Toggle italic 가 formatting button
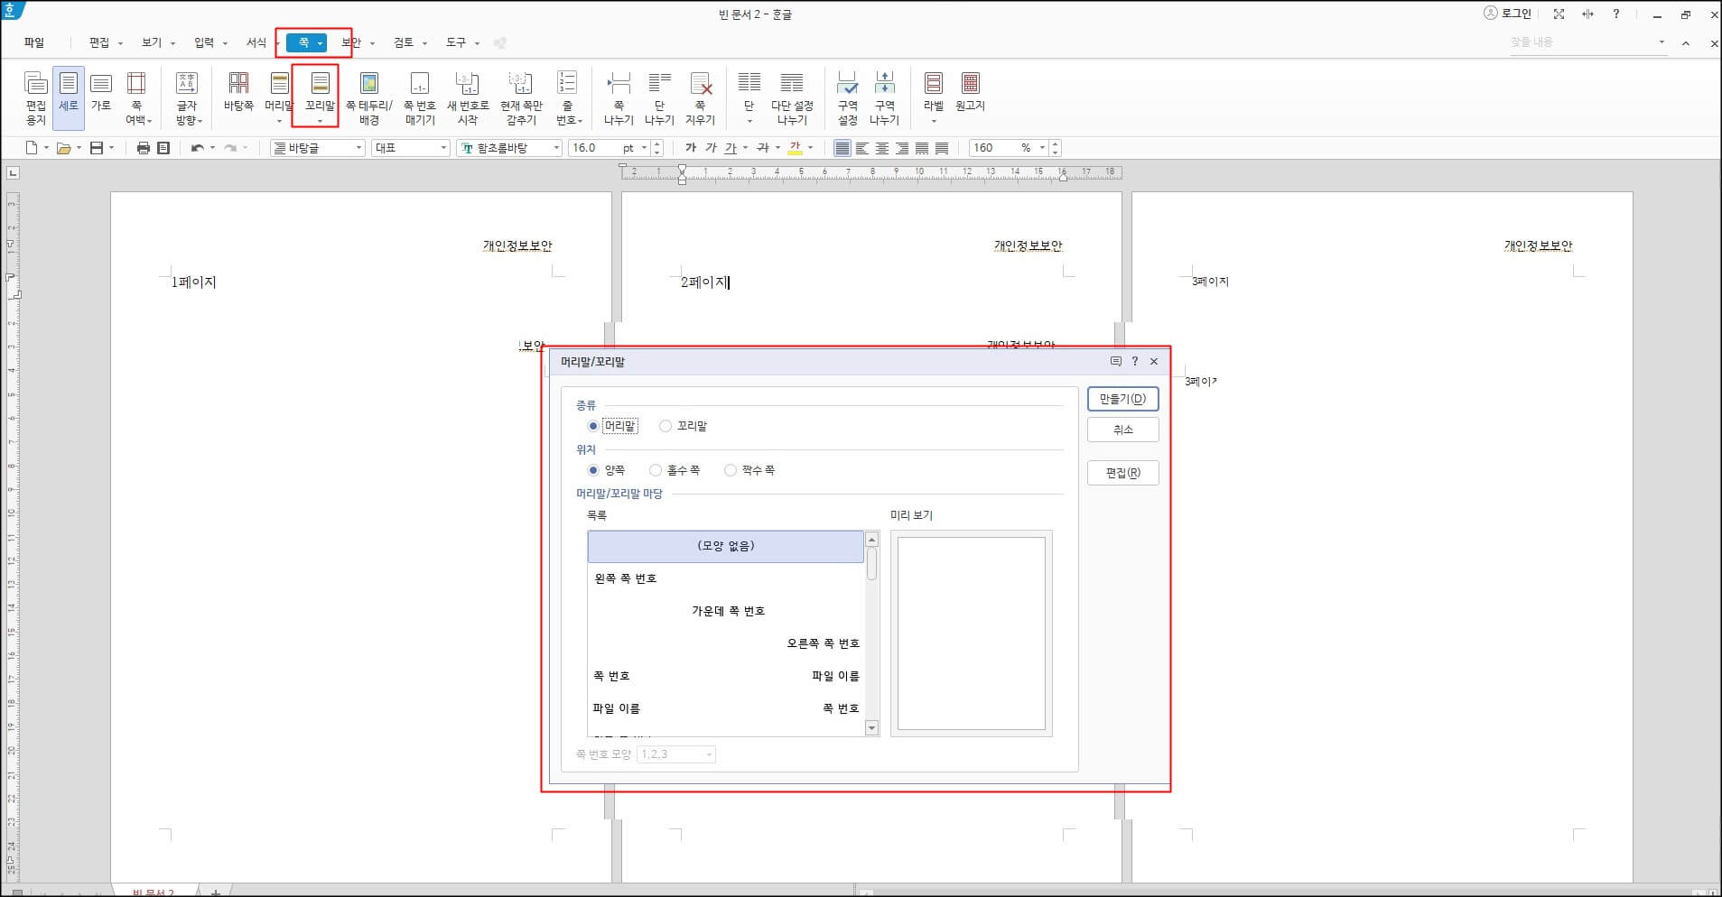The height and width of the screenshot is (897, 1722). click(x=711, y=148)
